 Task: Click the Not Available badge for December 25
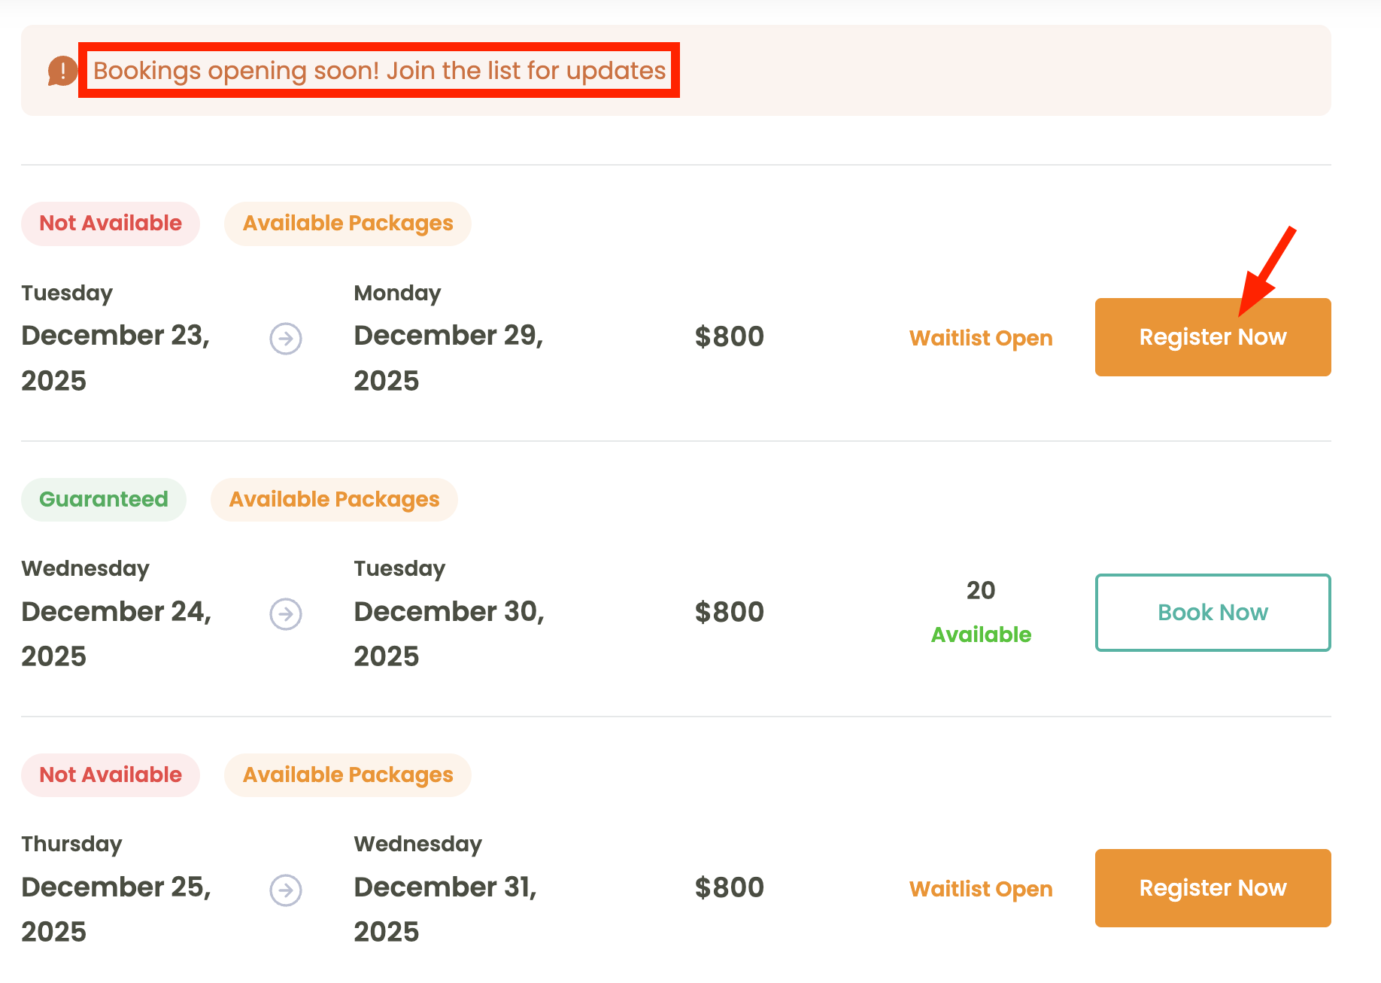(111, 775)
